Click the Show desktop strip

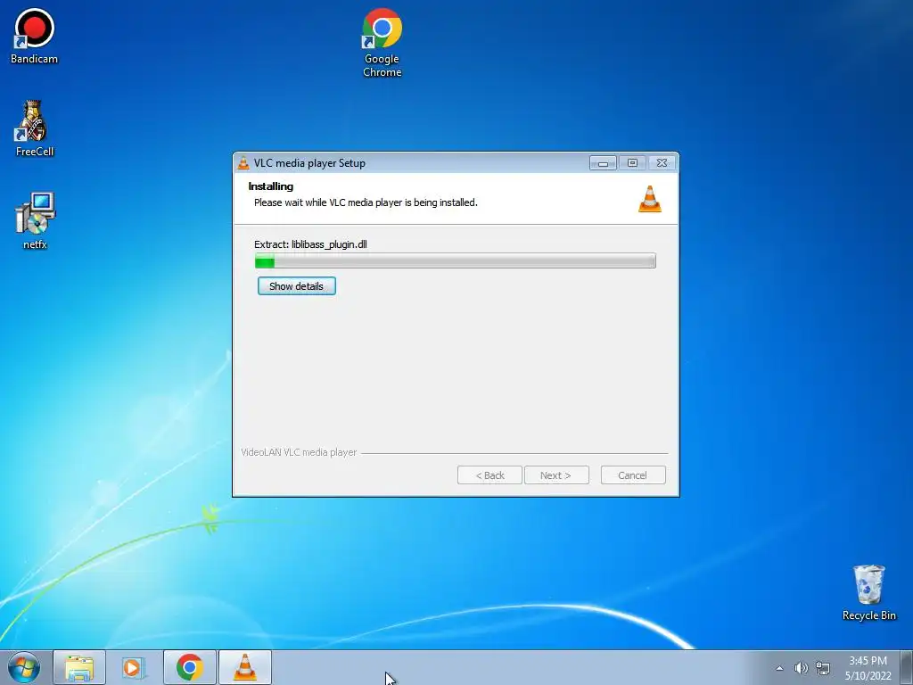coord(907,667)
